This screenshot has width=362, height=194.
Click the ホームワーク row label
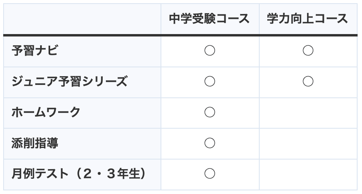46,112
